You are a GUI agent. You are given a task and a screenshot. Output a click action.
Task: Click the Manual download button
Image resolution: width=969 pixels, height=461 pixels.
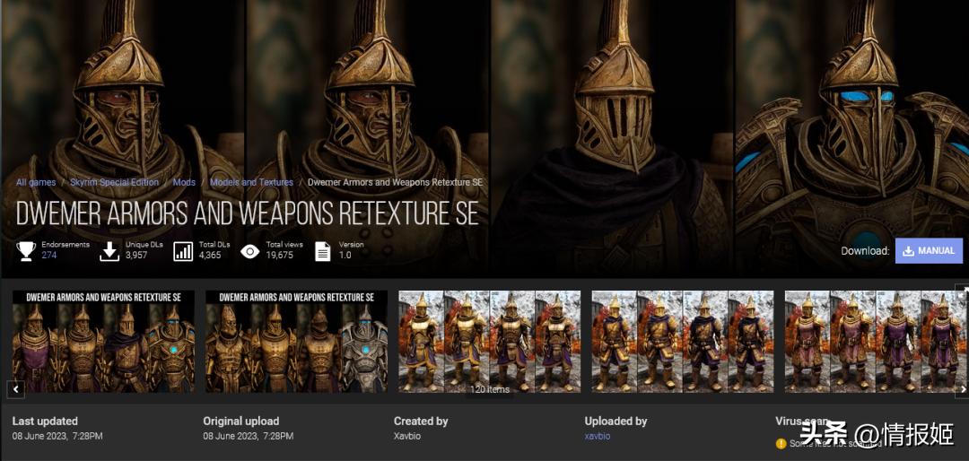(x=929, y=251)
